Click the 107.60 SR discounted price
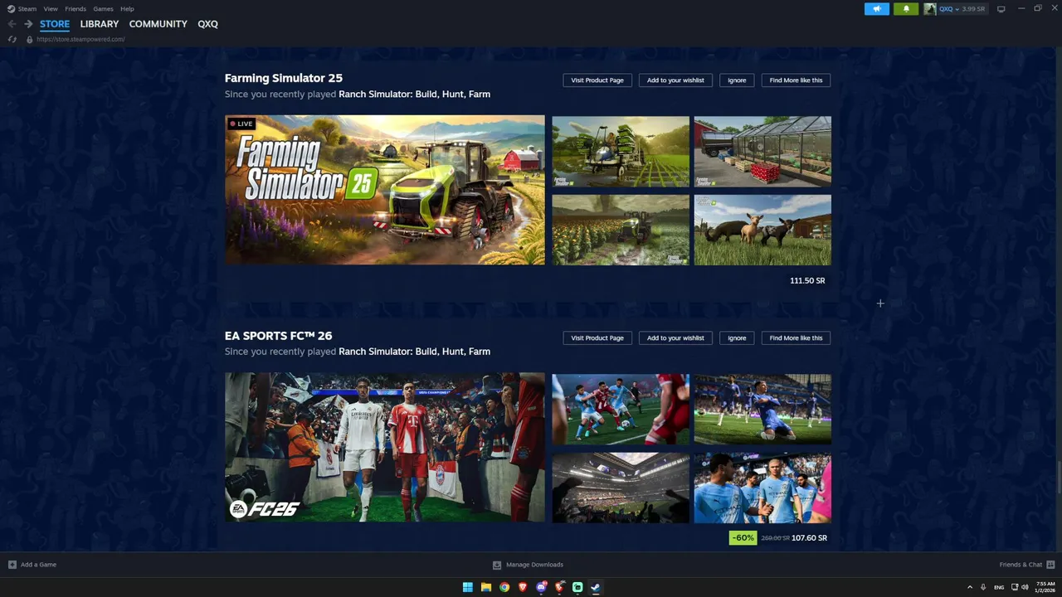 809,538
